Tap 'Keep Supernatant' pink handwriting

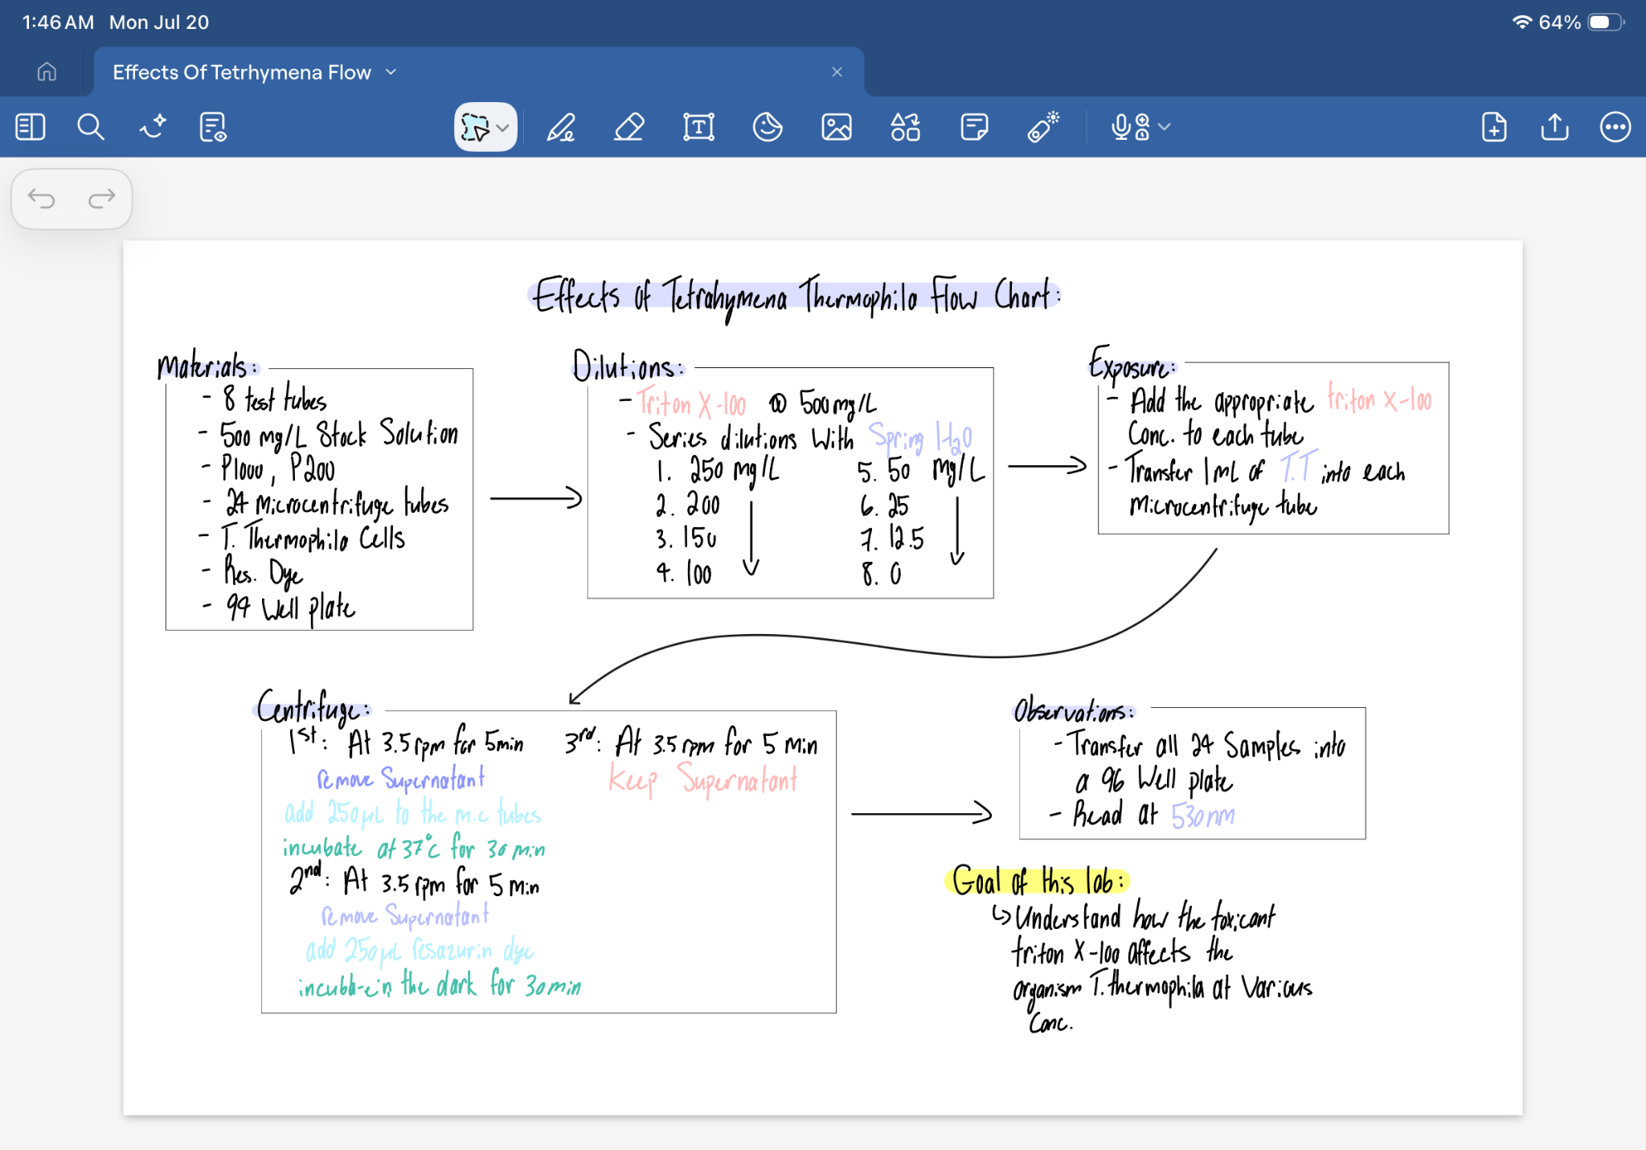[703, 780]
